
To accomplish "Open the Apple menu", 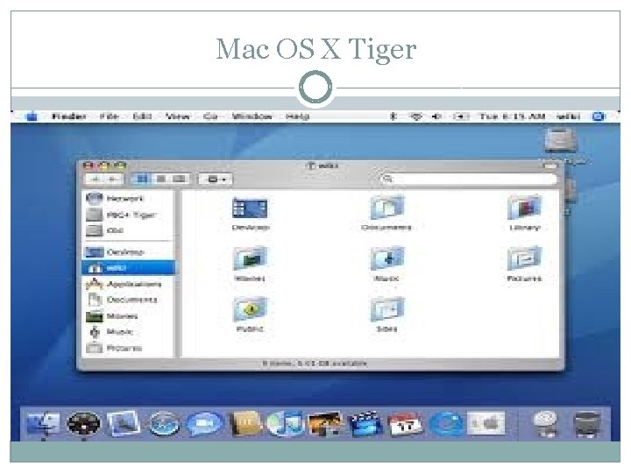I will click(x=32, y=116).
